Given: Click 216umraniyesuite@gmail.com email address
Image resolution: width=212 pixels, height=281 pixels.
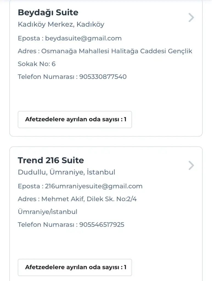Looking at the screenshot, I should [x=94, y=186].
